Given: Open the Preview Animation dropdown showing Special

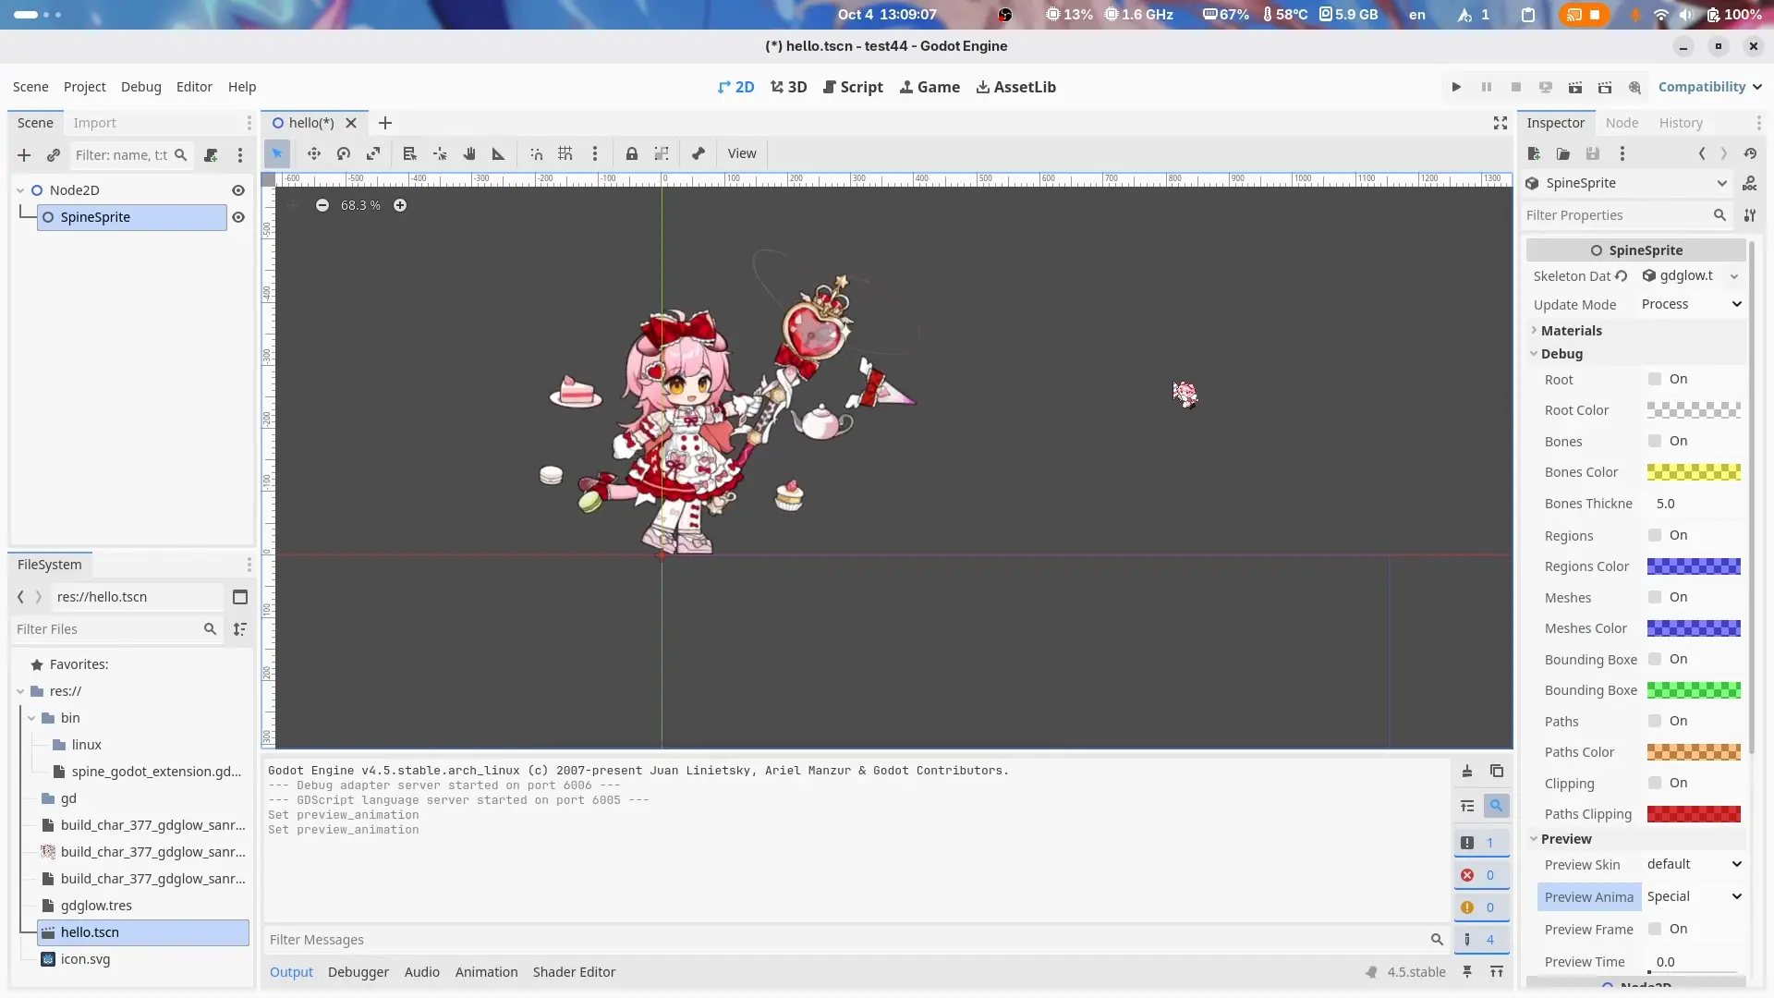Looking at the screenshot, I should tap(1693, 897).
